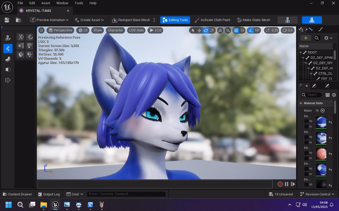The width and height of the screenshot is (339, 211).
Task: Open the Output Log
Action: point(49,194)
